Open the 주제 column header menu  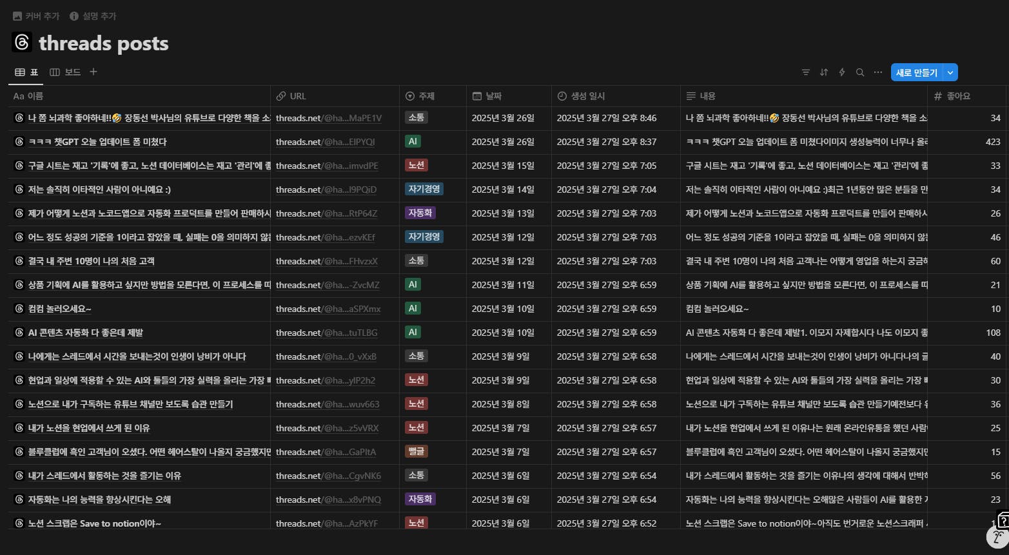point(433,96)
